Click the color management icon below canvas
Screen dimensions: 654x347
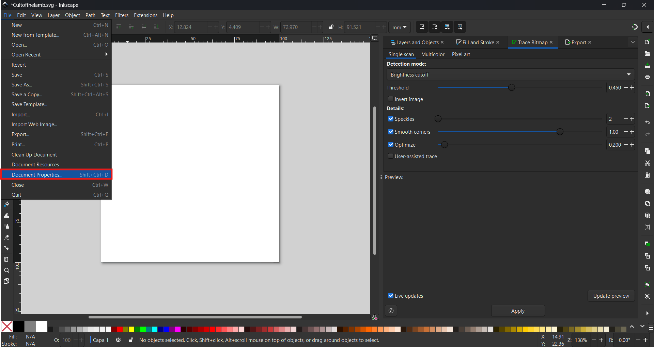coord(375,317)
